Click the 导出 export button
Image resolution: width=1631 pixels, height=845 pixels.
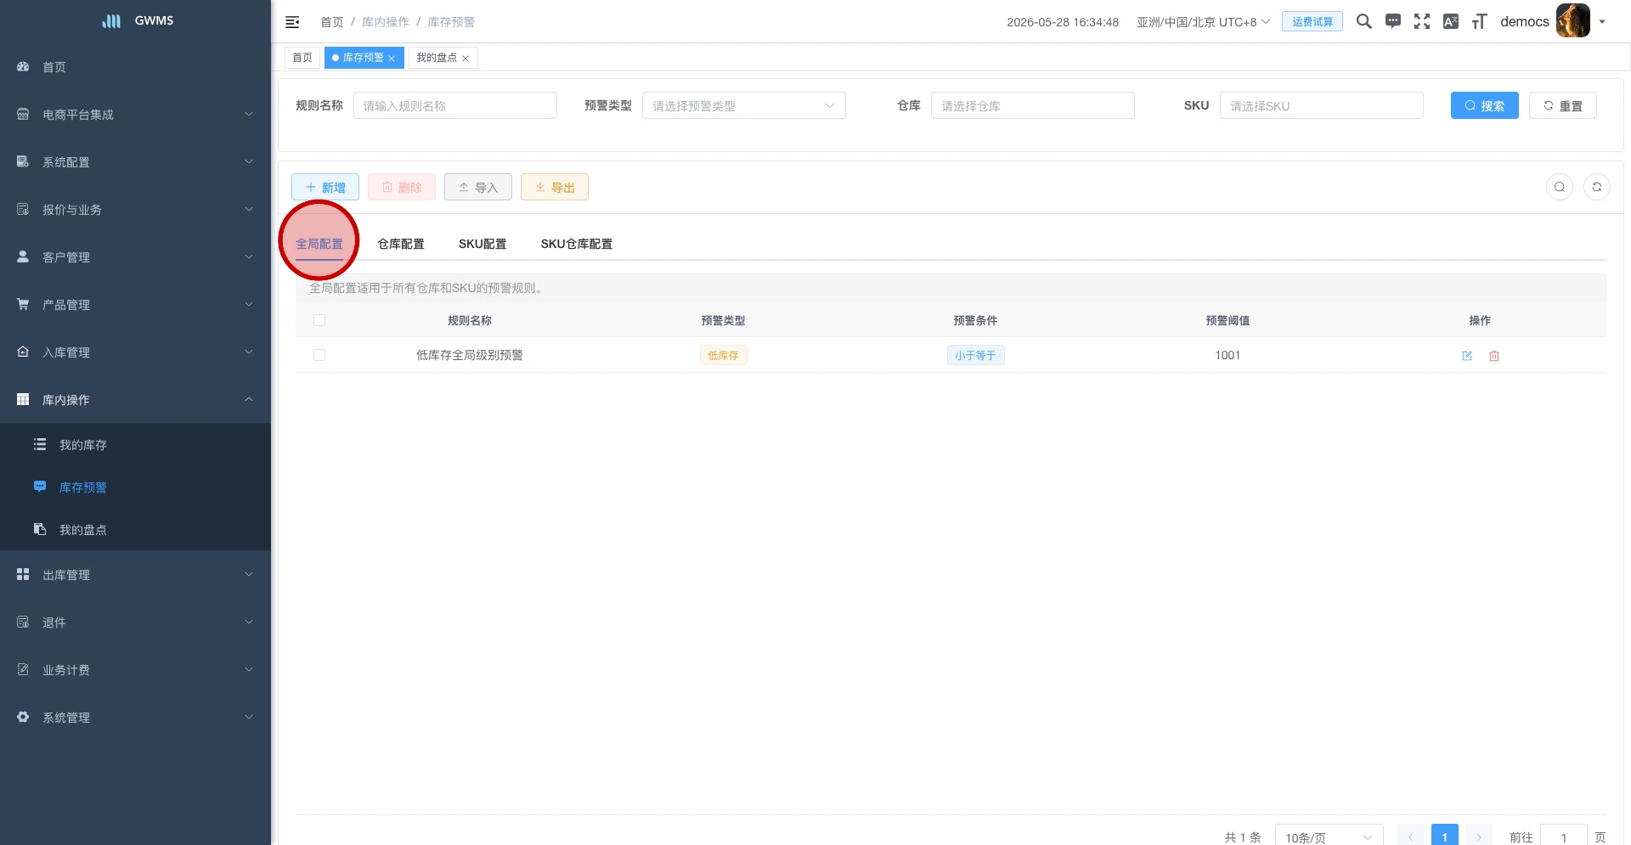pos(555,187)
